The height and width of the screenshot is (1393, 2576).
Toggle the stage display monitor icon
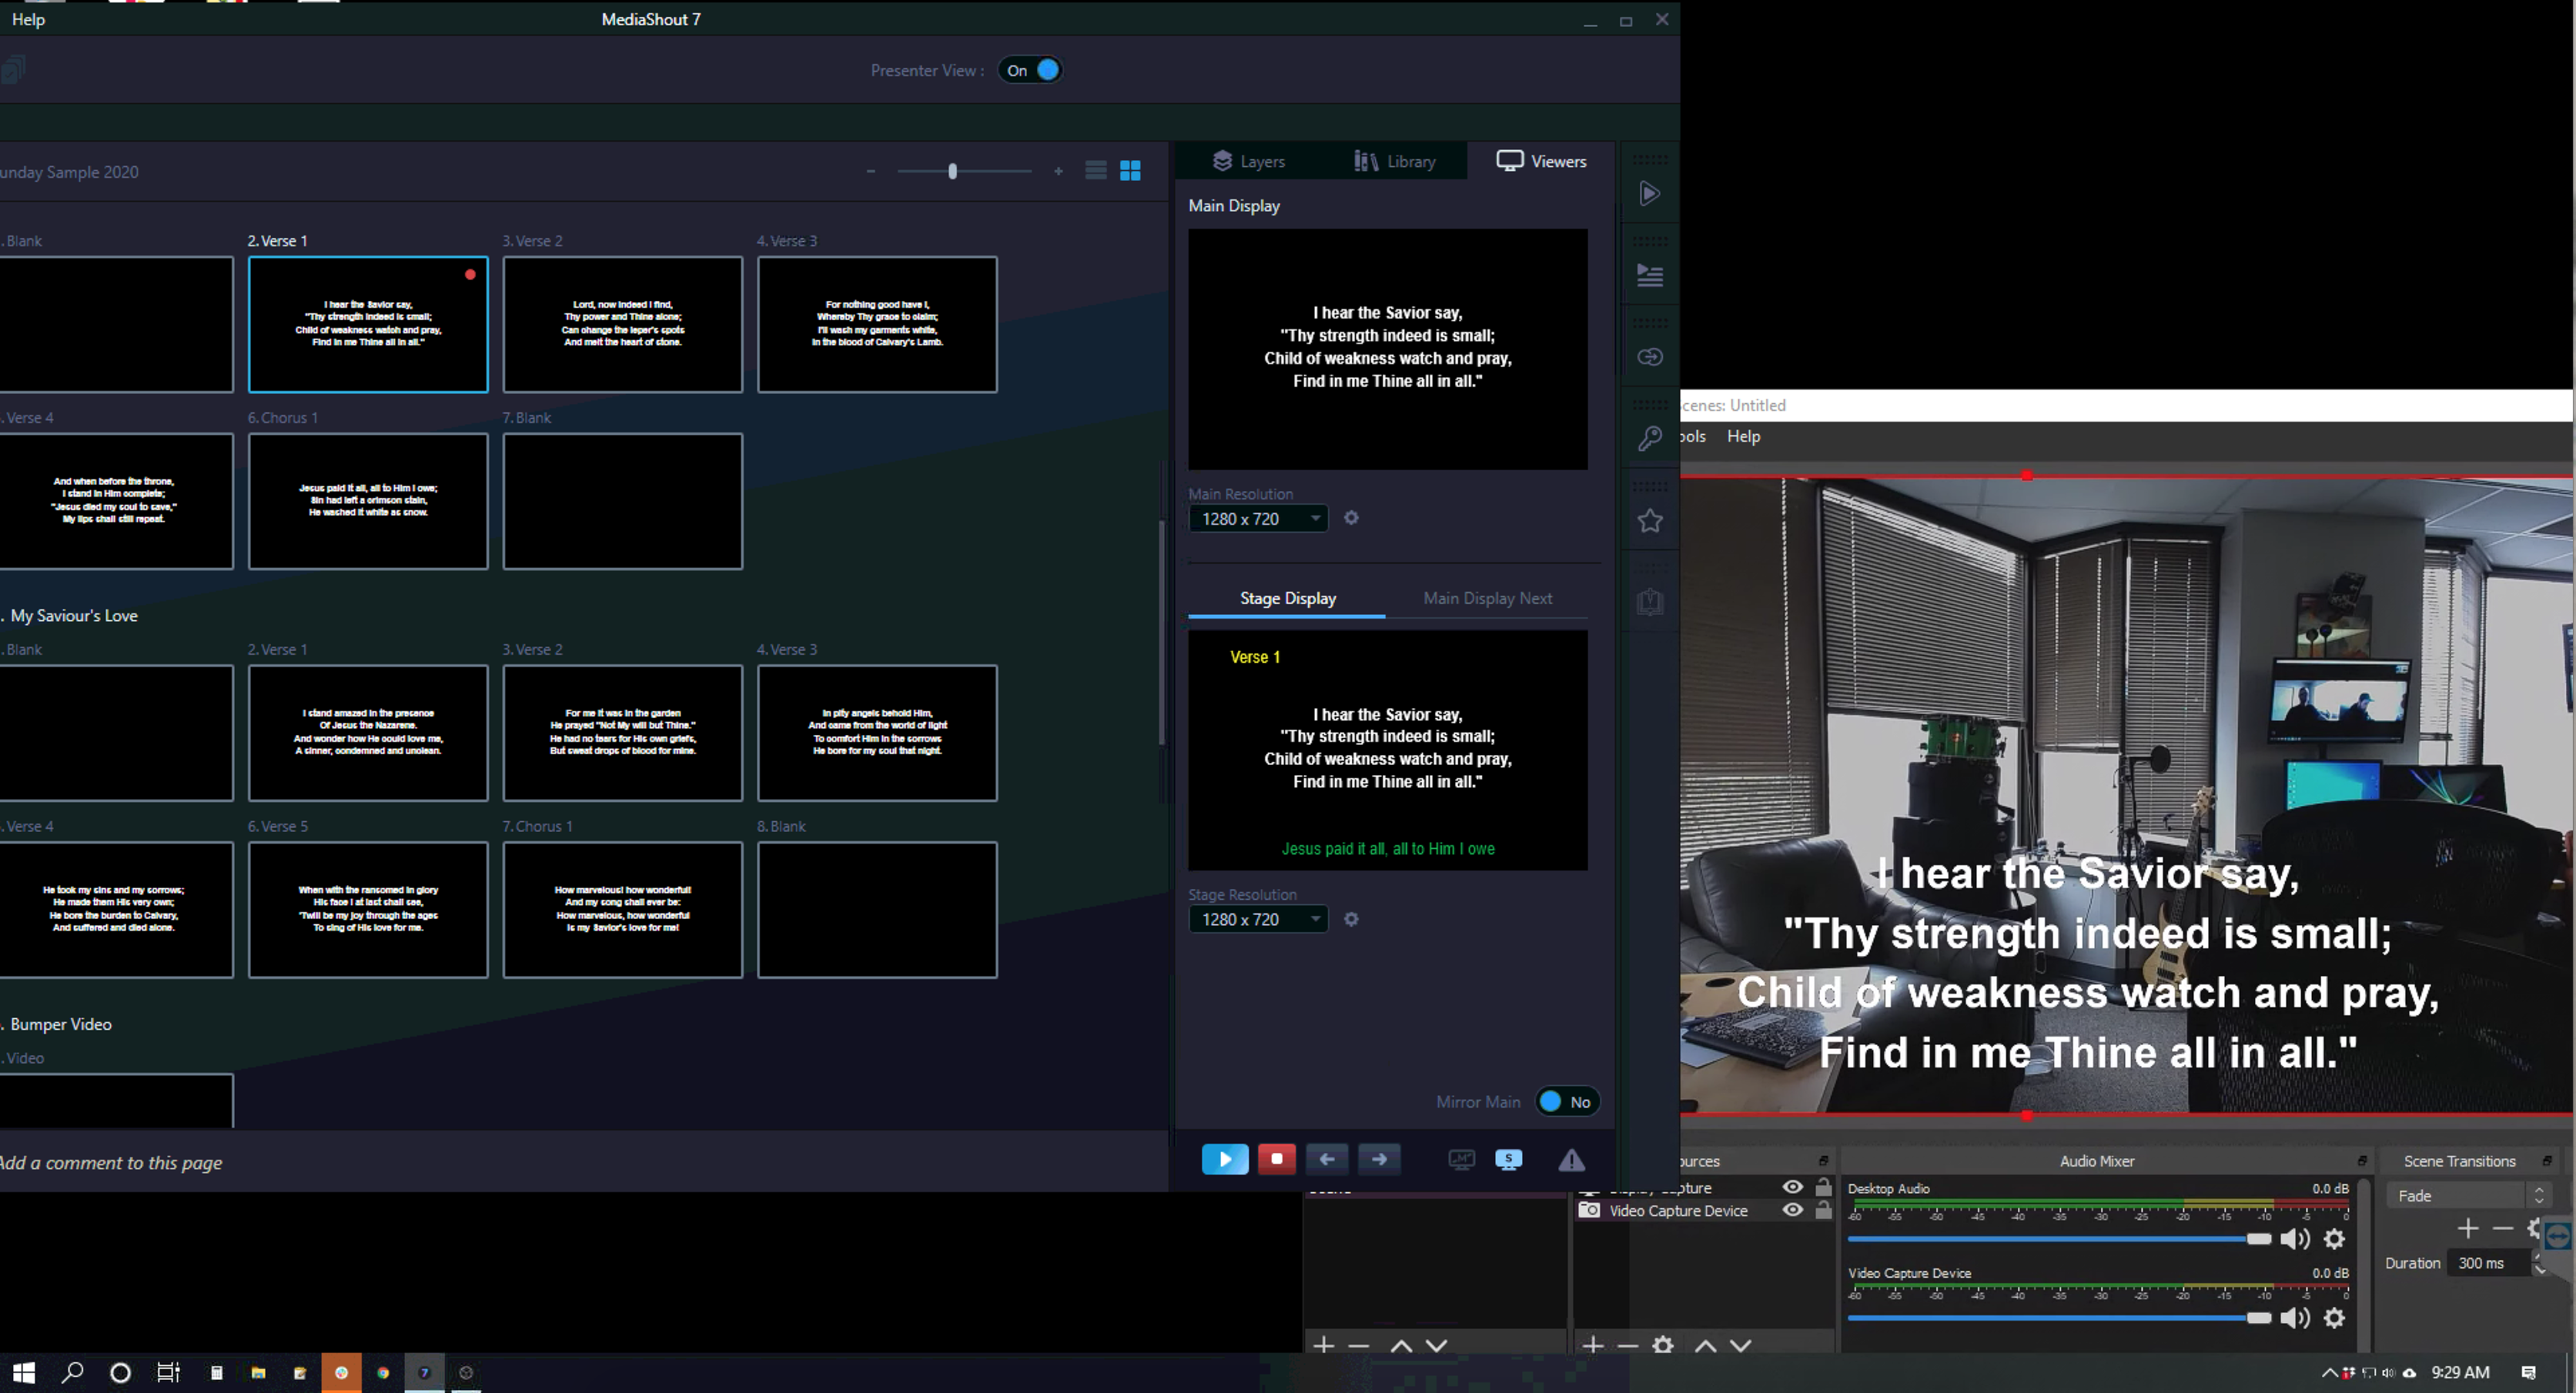coord(1508,1159)
